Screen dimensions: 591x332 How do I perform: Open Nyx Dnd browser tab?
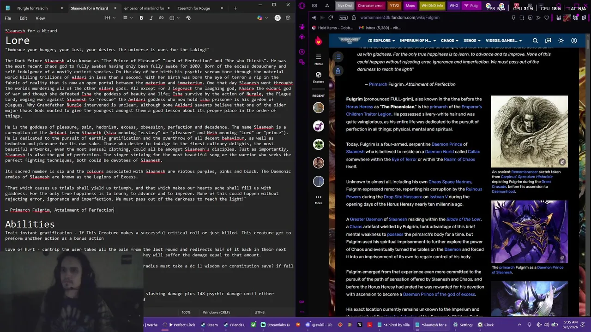tap(344, 6)
